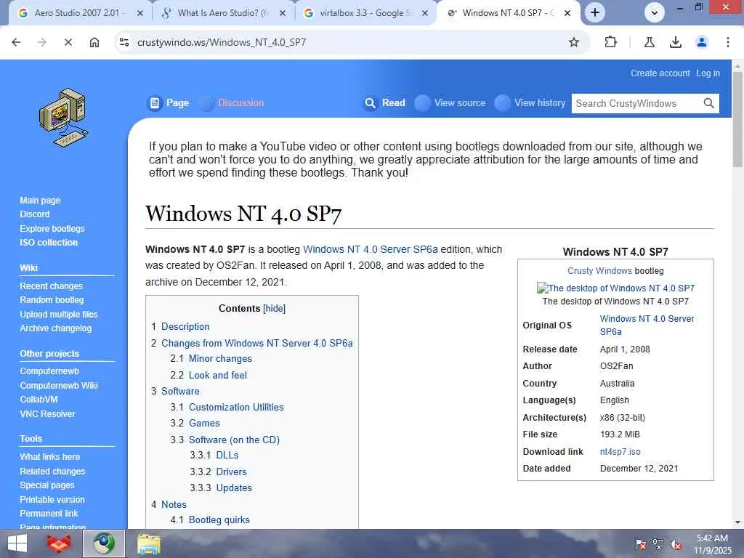
Task: Click the CrustyWindows computer logo
Action: 64,118
